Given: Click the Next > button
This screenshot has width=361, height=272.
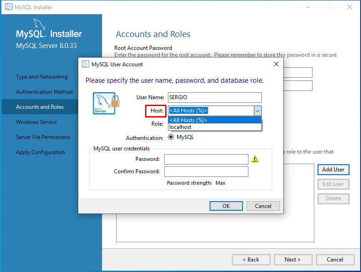Looking at the screenshot, I should point(292,260).
